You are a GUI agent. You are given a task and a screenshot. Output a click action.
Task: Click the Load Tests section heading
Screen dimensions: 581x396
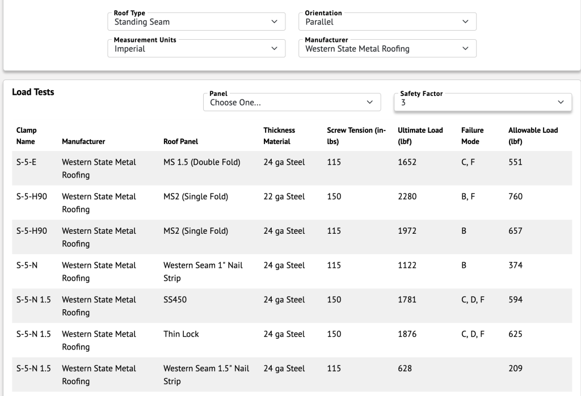[33, 92]
